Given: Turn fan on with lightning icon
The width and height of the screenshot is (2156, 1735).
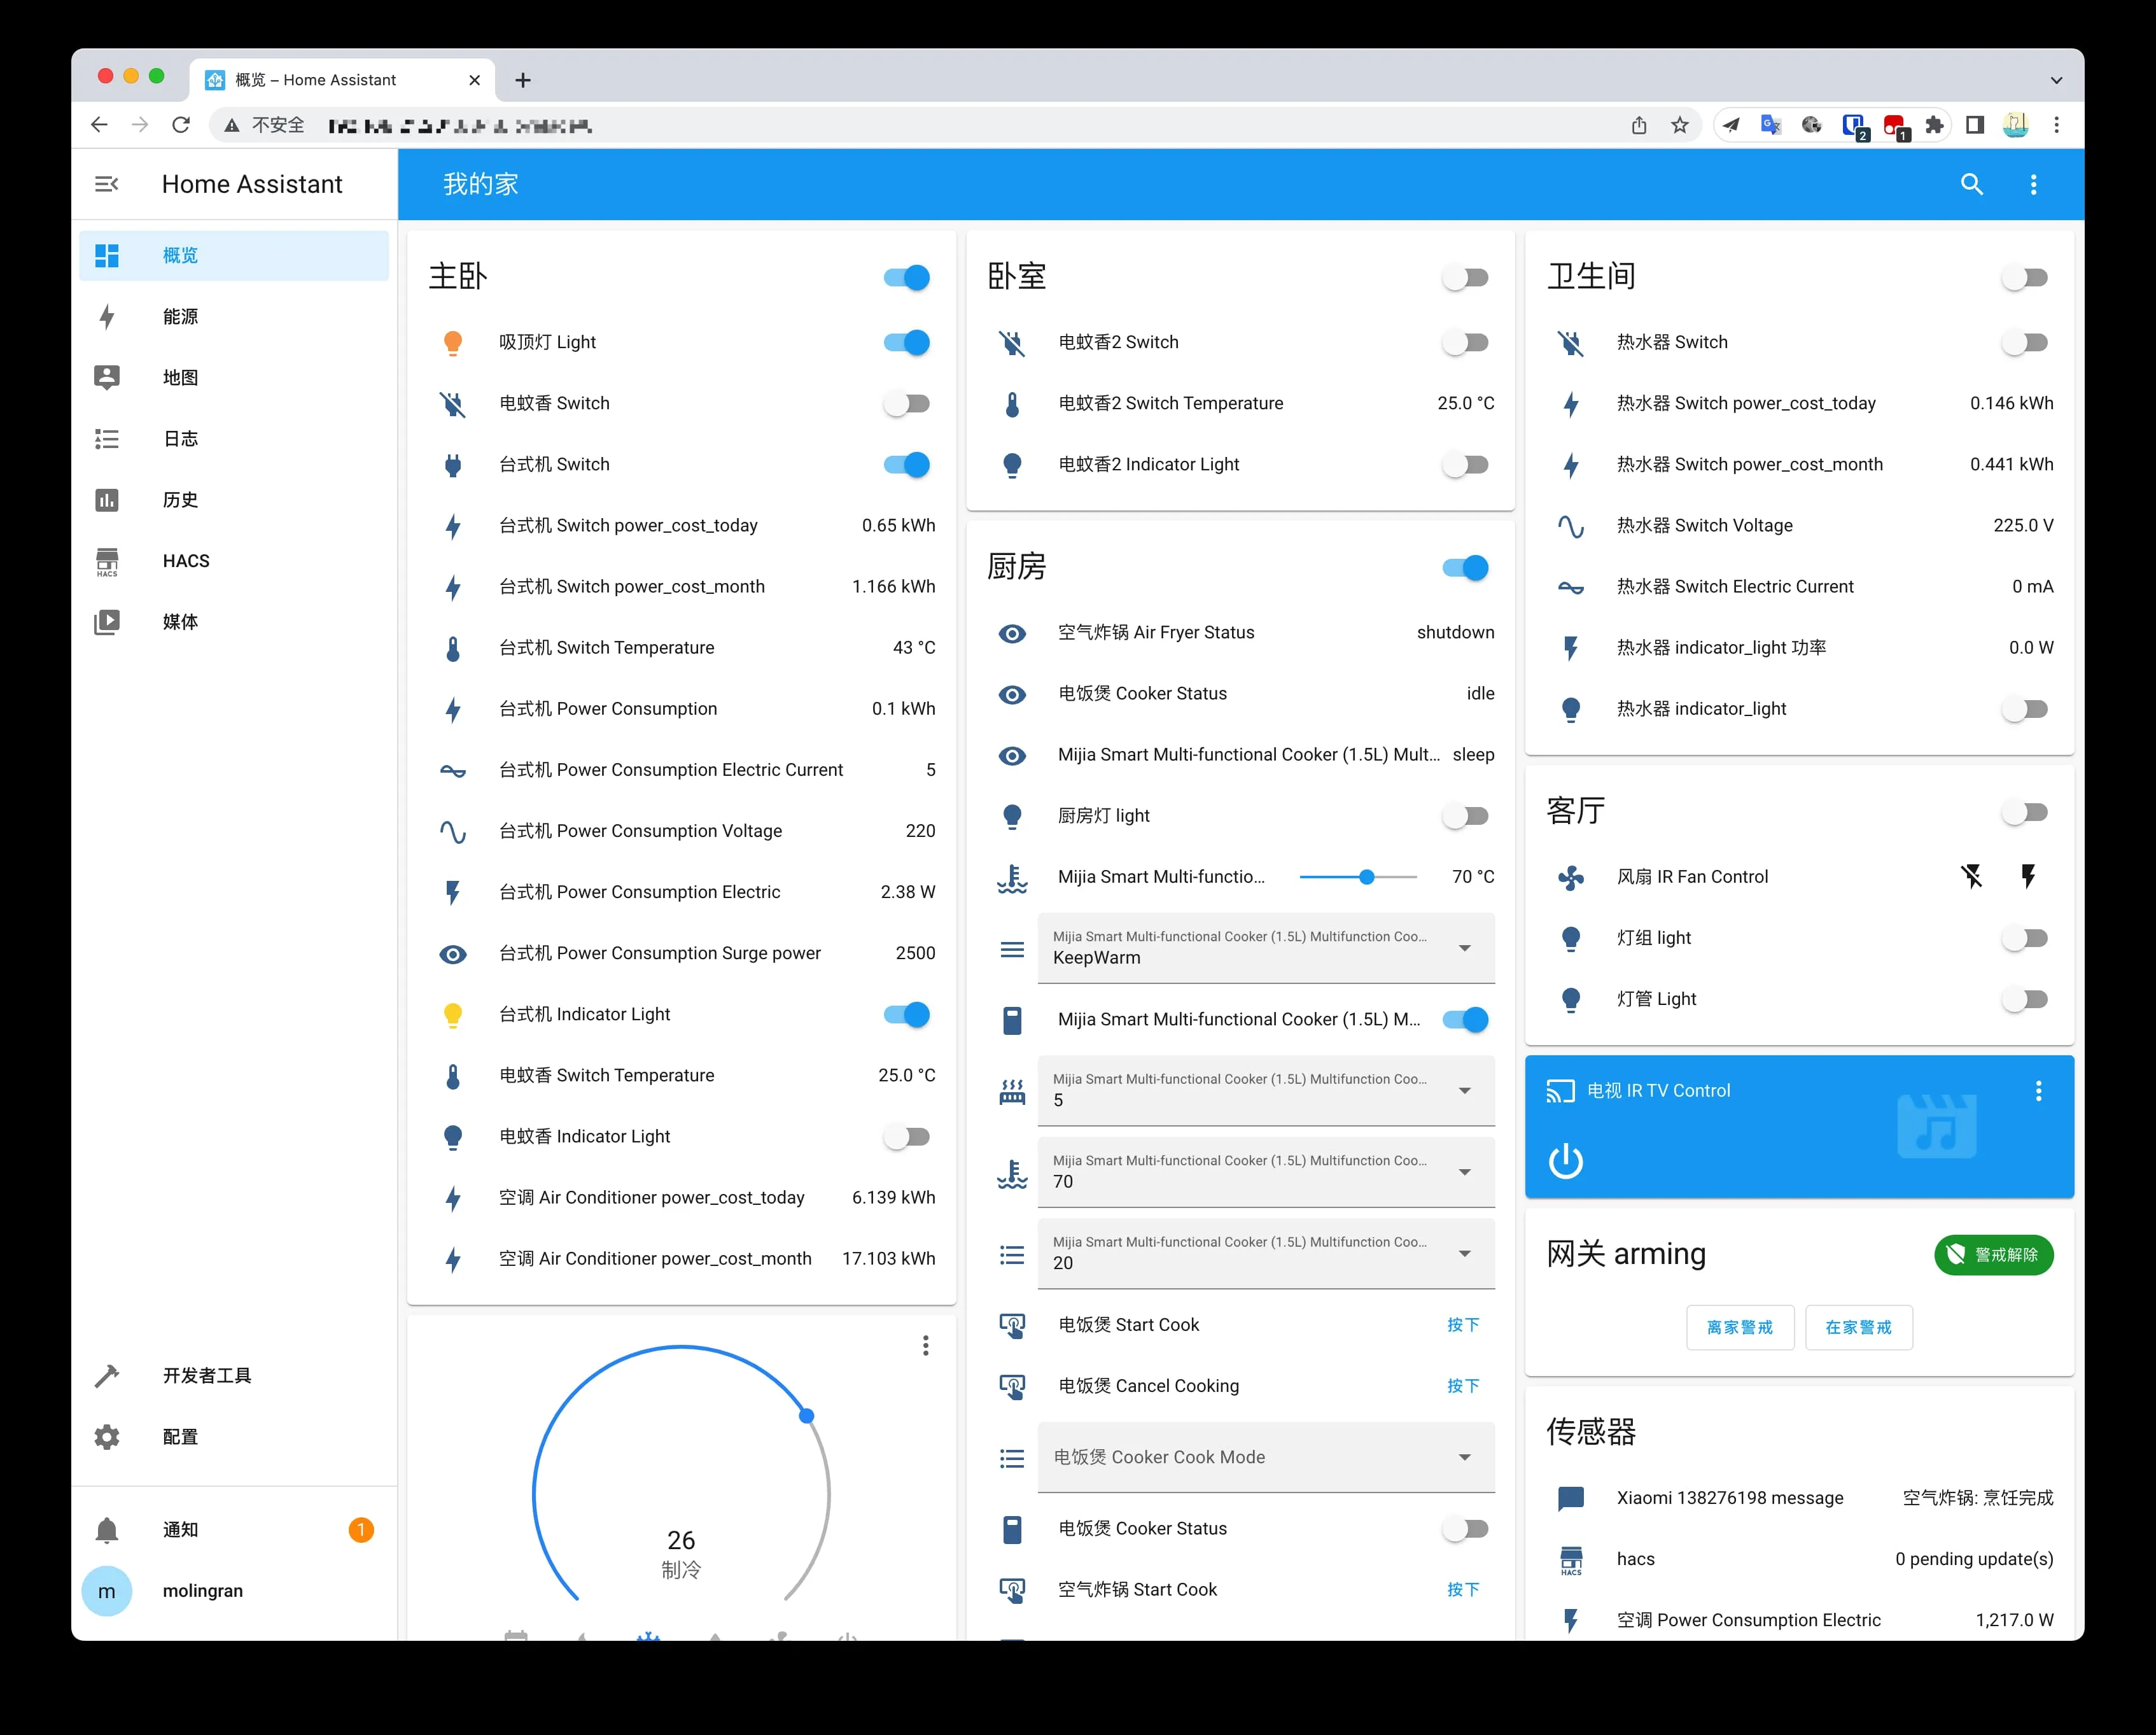Looking at the screenshot, I should coord(2027,876).
